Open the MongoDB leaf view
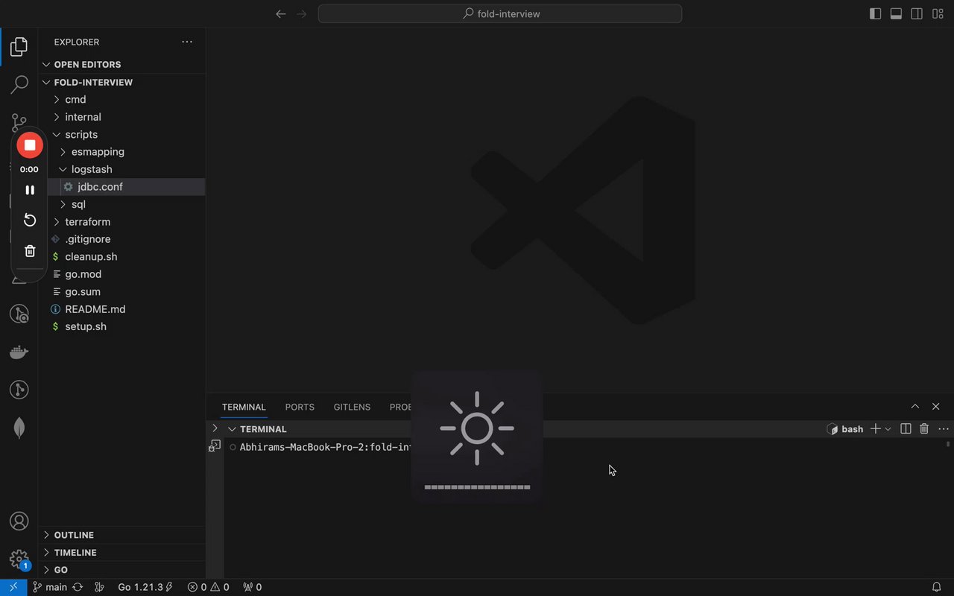 click(x=19, y=428)
